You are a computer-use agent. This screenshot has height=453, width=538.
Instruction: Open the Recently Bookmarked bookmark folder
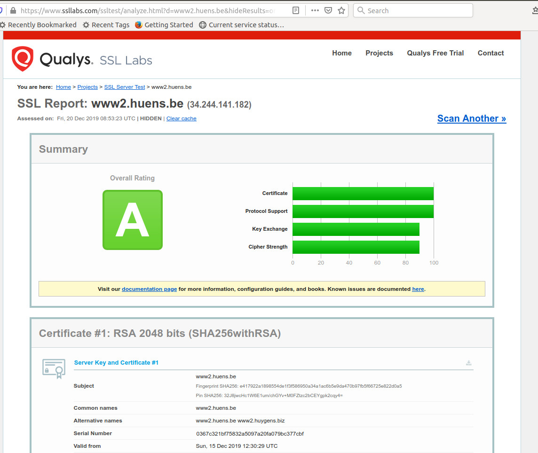(x=39, y=25)
